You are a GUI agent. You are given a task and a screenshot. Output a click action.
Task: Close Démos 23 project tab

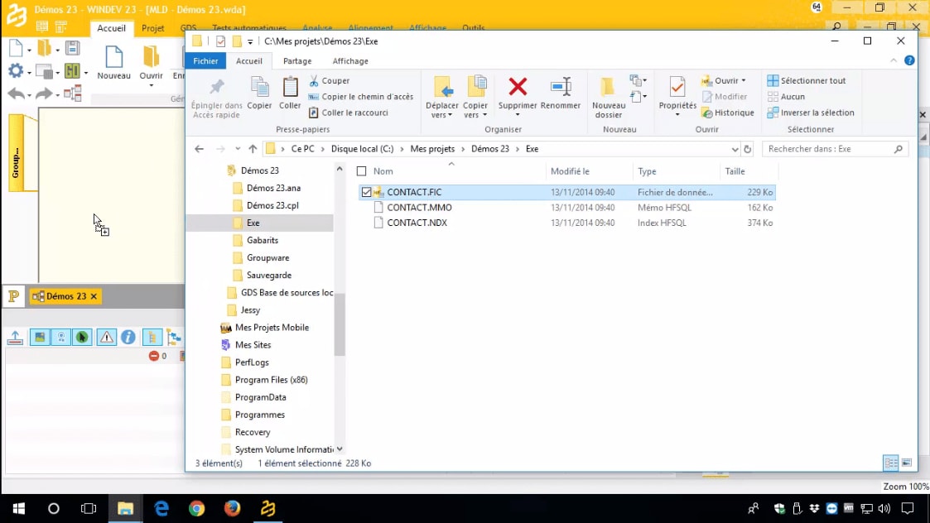[x=94, y=296]
